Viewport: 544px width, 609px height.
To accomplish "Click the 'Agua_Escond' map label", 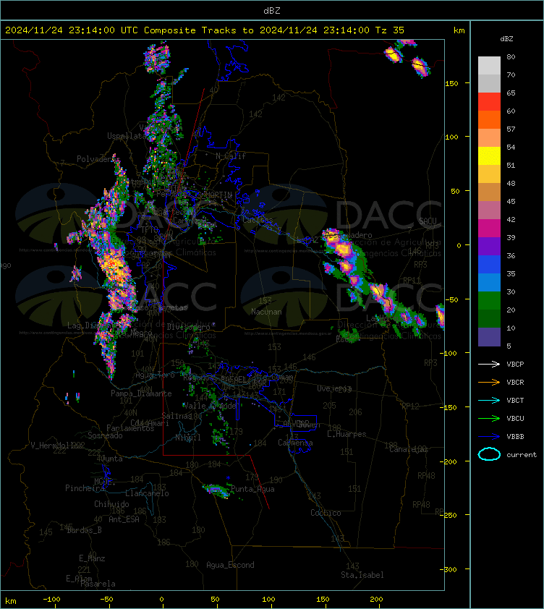I will [x=231, y=565].
